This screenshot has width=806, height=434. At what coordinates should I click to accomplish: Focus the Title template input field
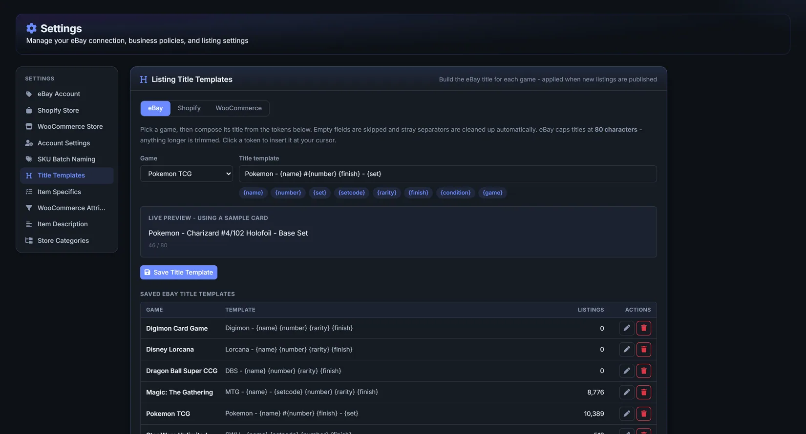[447, 174]
